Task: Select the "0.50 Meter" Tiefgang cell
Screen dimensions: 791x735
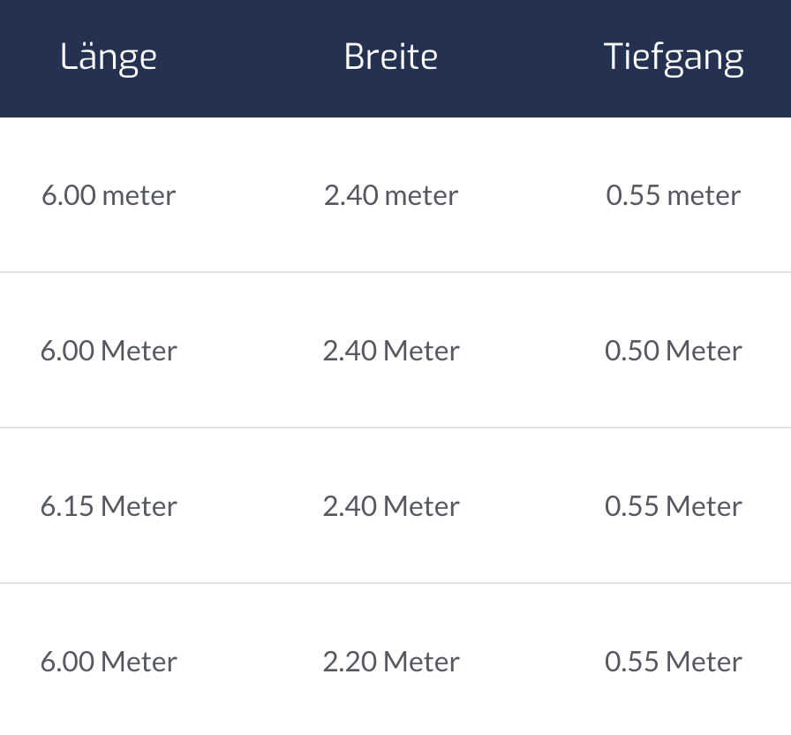Action: click(x=674, y=351)
